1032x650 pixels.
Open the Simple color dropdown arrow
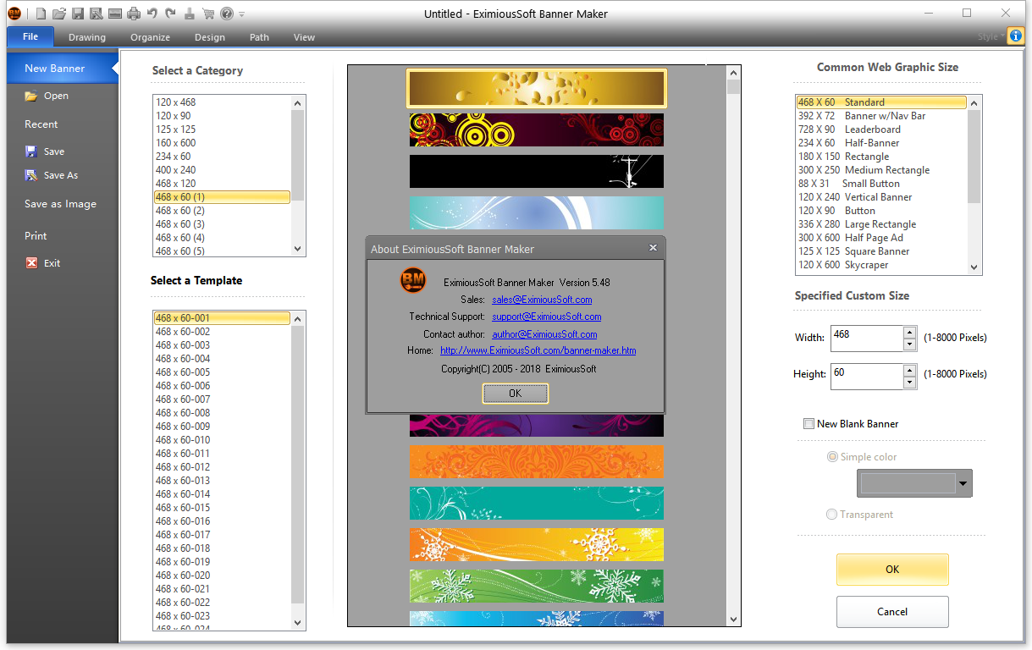coord(963,483)
